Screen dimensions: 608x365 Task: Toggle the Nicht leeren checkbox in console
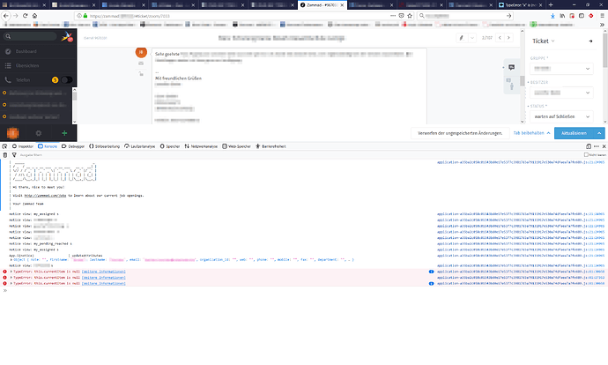pyautogui.click(x=586, y=155)
